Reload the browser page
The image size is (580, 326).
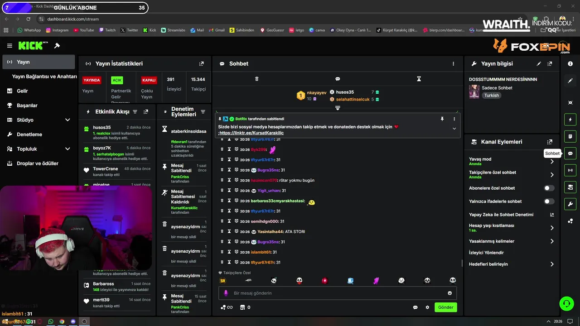pyautogui.click(x=29, y=19)
